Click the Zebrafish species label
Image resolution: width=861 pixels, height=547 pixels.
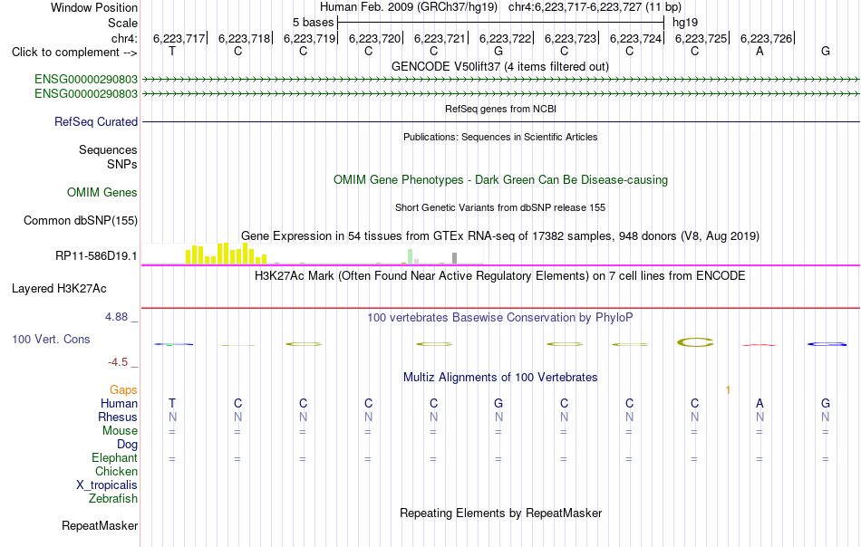click(x=113, y=499)
